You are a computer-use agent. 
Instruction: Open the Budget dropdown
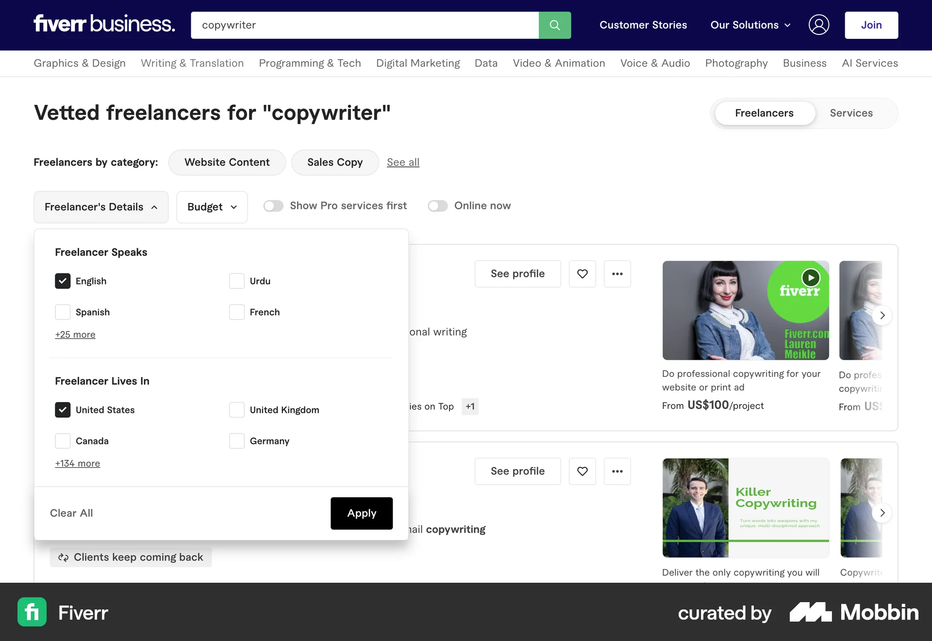[x=212, y=207]
